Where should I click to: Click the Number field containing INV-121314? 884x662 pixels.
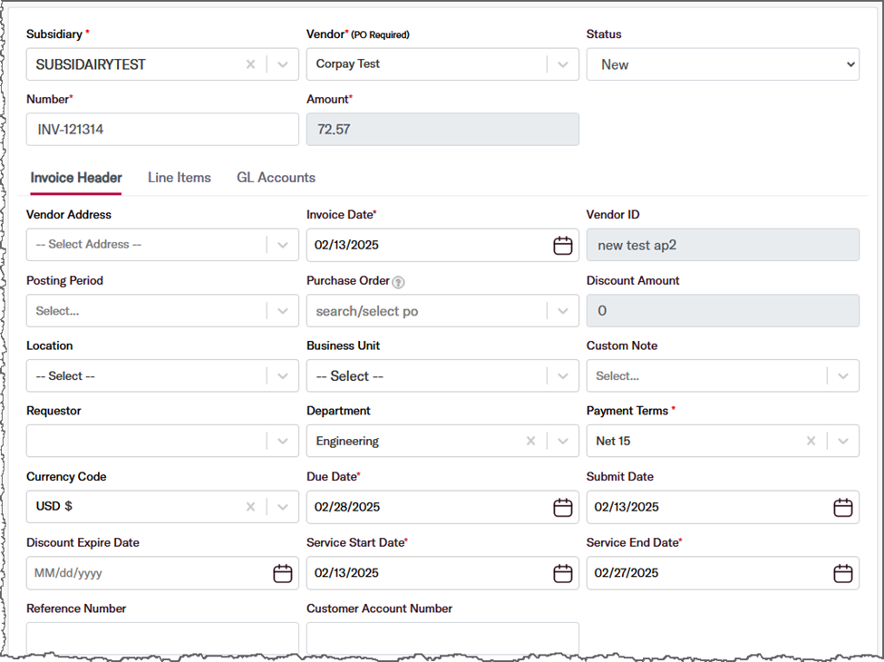(162, 129)
